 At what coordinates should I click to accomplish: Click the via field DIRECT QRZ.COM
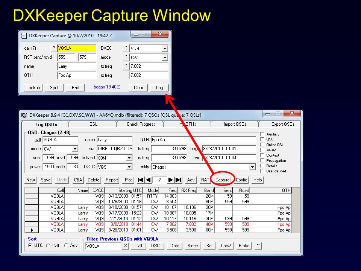pyautogui.click(x=115, y=149)
